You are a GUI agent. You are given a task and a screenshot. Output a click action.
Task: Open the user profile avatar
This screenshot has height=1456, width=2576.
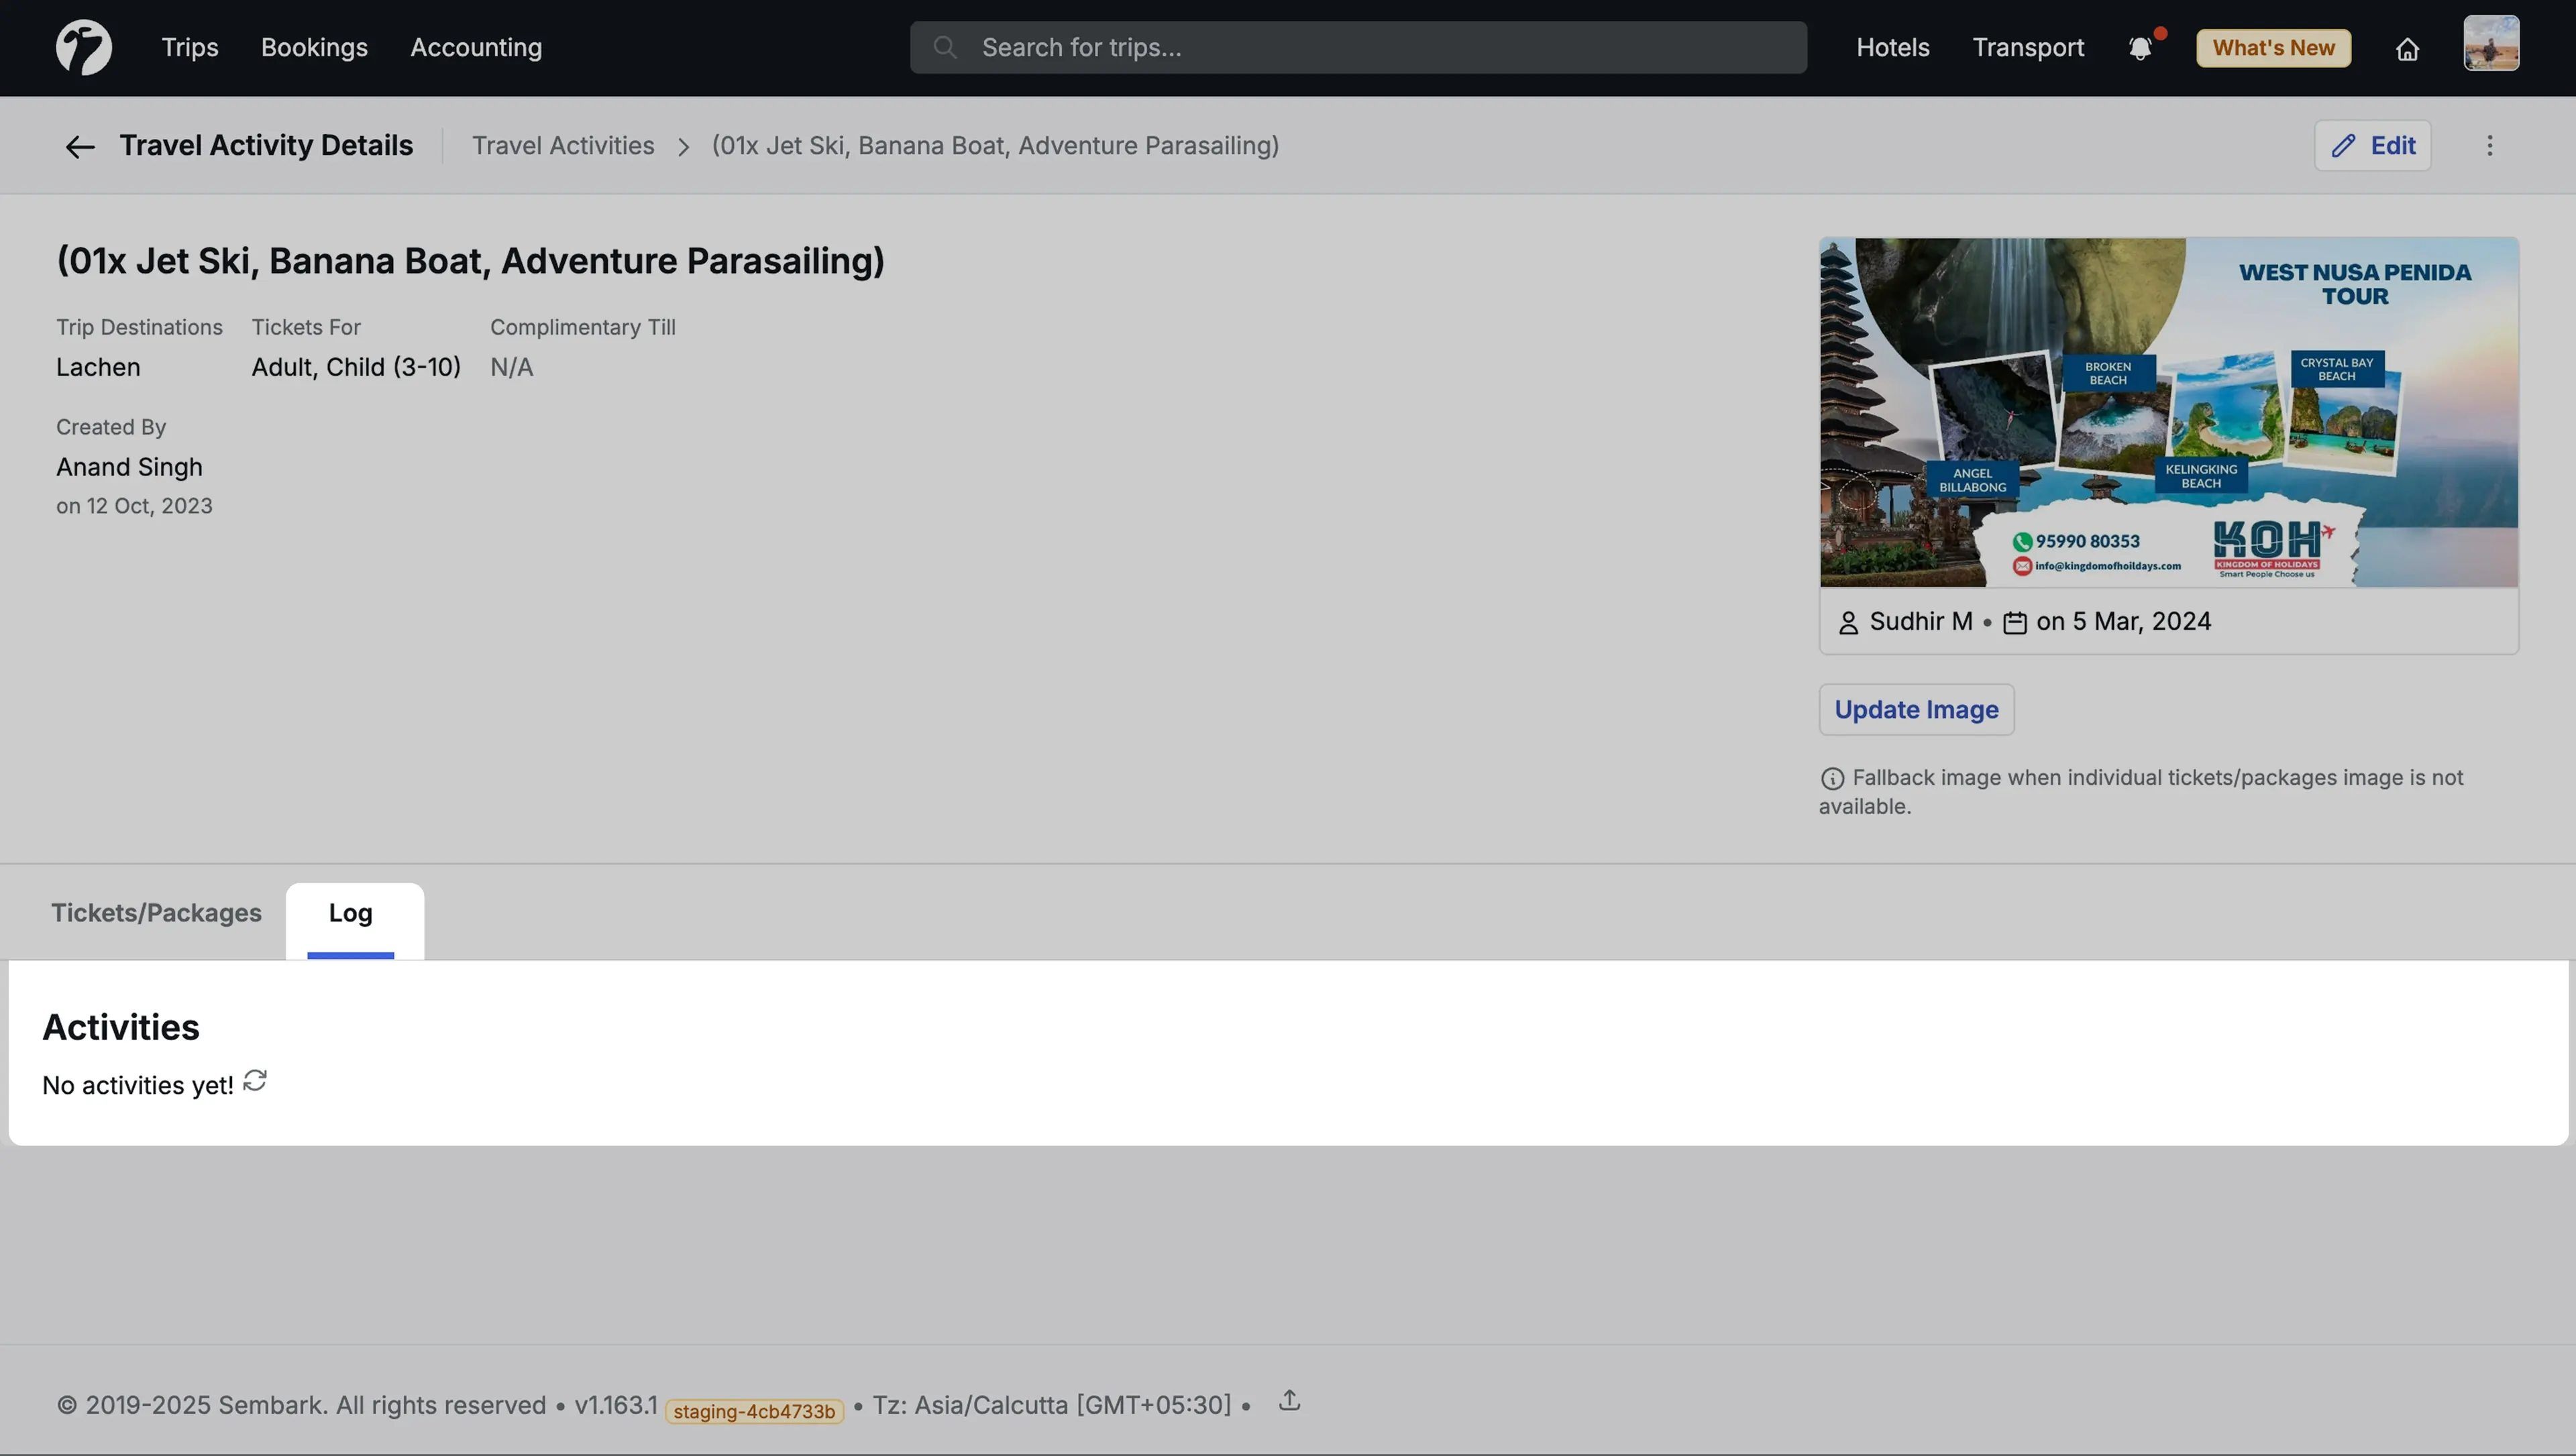coord(2490,44)
